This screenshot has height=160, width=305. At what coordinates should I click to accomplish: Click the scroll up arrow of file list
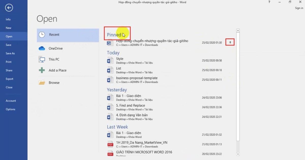[x=238, y=31]
